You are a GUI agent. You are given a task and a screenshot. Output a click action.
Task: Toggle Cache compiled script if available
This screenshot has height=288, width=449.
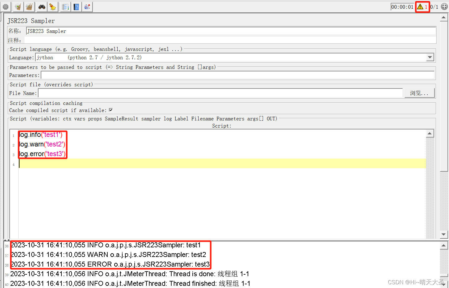coord(111,110)
